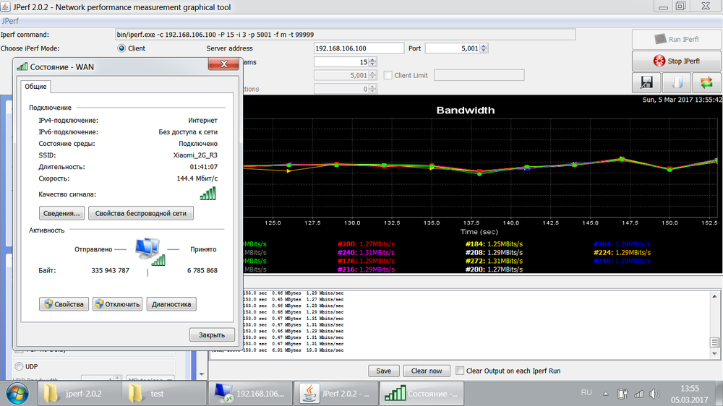Select the Общие tab in the WAN dialog
The width and height of the screenshot is (723, 406).
(x=36, y=86)
